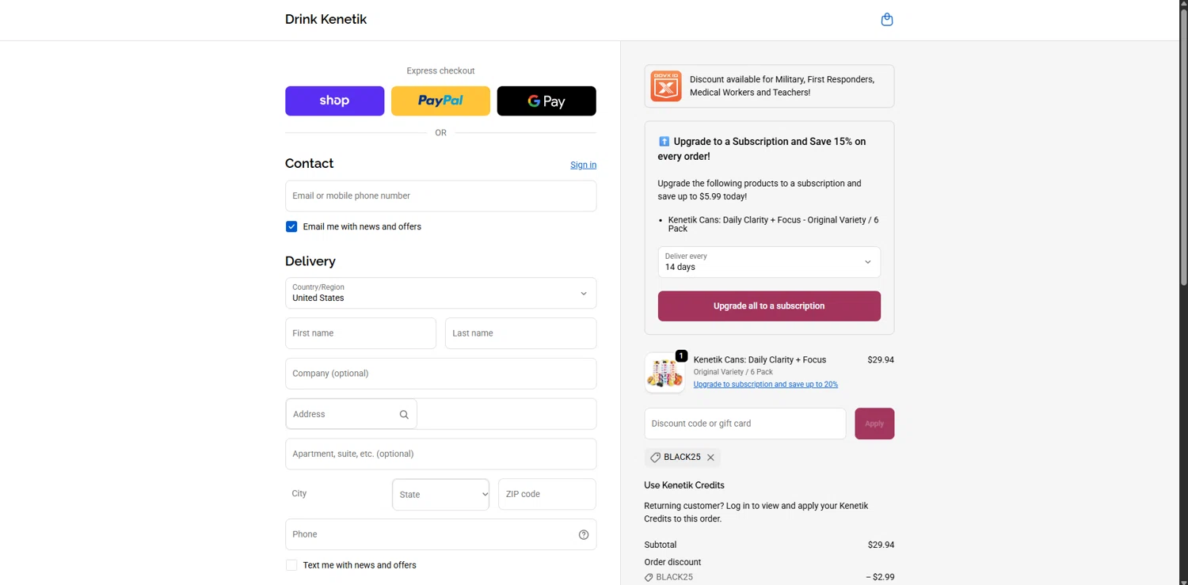Click the Apply discount button
Viewport: 1188px width, 585px height.
coord(874,424)
